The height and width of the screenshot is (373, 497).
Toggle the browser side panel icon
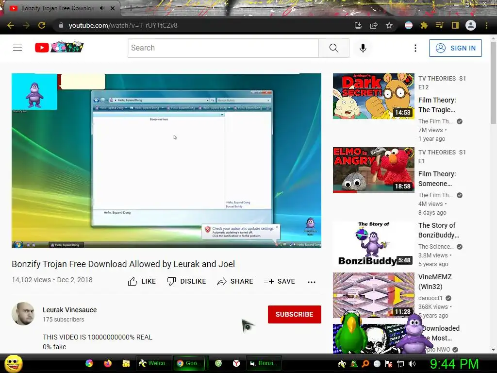coord(455,25)
